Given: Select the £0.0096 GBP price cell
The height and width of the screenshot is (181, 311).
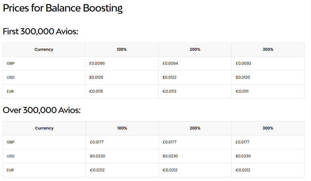Looking at the screenshot, I should [x=122, y=64].
